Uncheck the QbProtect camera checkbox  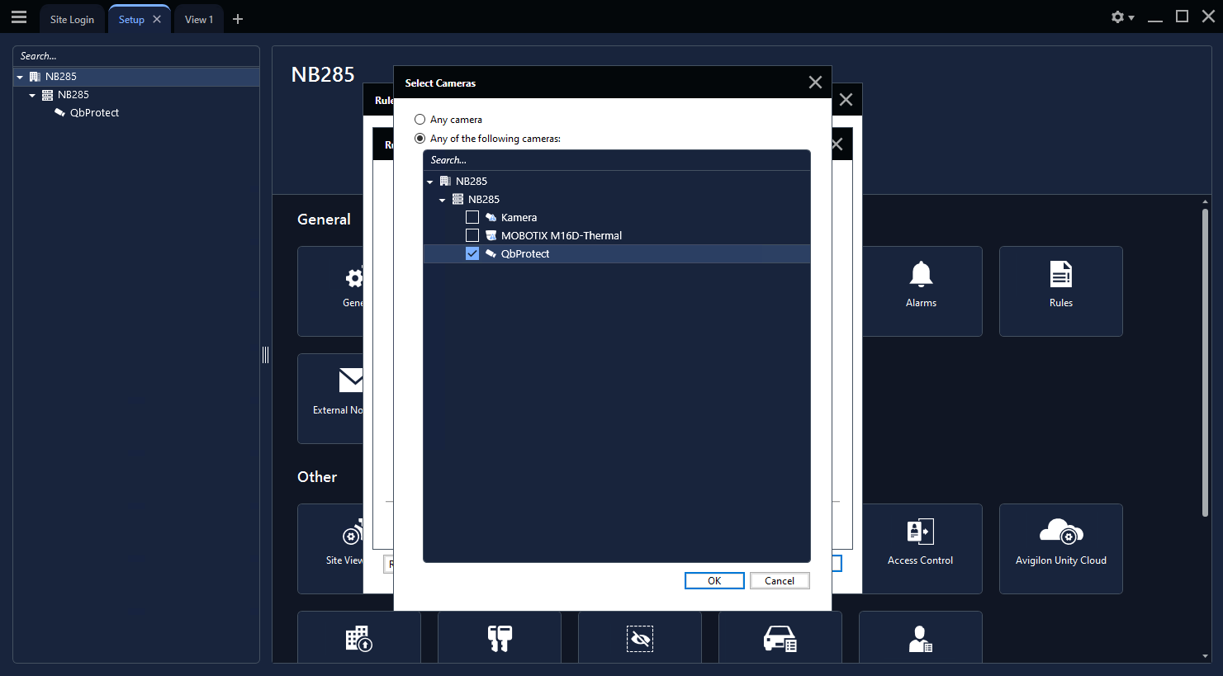click(472, 253)
